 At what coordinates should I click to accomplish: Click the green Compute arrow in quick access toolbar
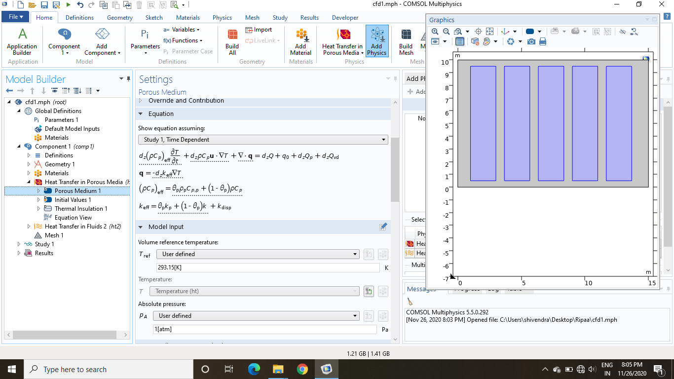[68, 5]
